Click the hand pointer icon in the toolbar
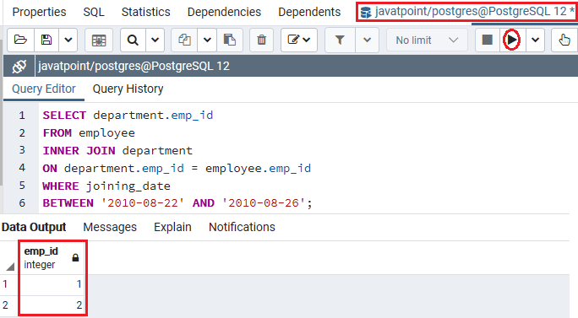578x318 pixels. (564, 40)
